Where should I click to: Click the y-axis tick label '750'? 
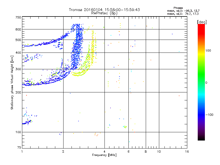click(x=18, y=17)
